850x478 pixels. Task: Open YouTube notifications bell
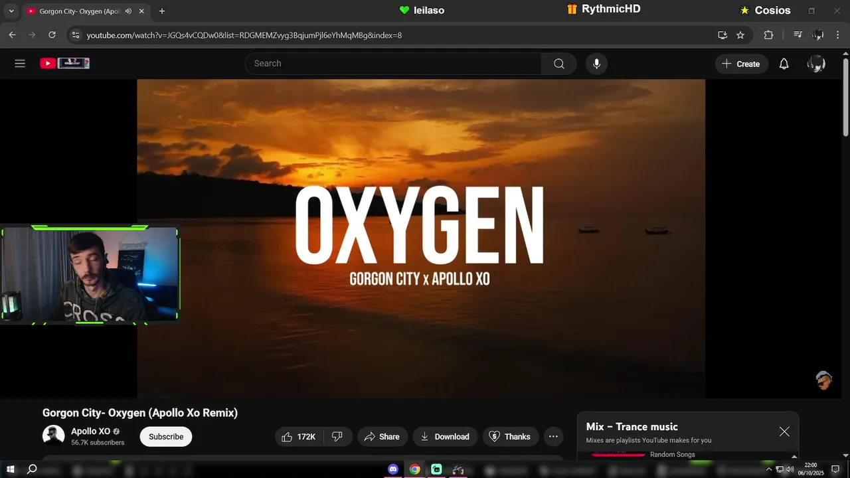(x=784, y=64)
